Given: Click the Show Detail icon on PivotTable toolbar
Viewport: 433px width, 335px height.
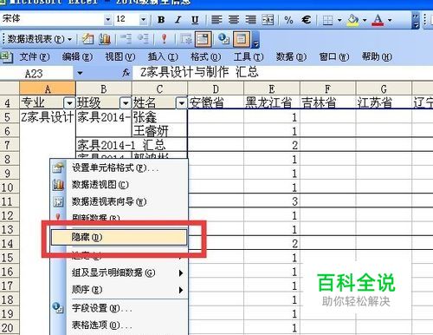Looking at the screenshot, I should pyautogui.click(x=143, y=39).
